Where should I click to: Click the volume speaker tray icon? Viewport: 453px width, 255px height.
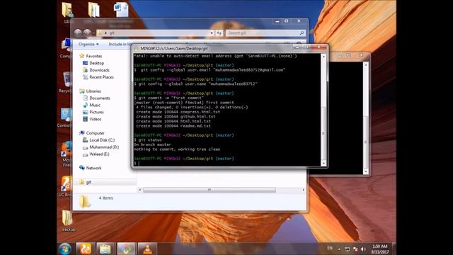pyautogui.click(x=363, y=249)
